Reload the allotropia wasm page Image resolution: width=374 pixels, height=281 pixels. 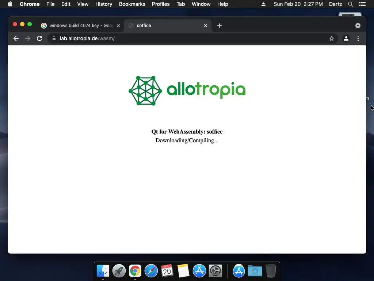click(x=39, y=38)
